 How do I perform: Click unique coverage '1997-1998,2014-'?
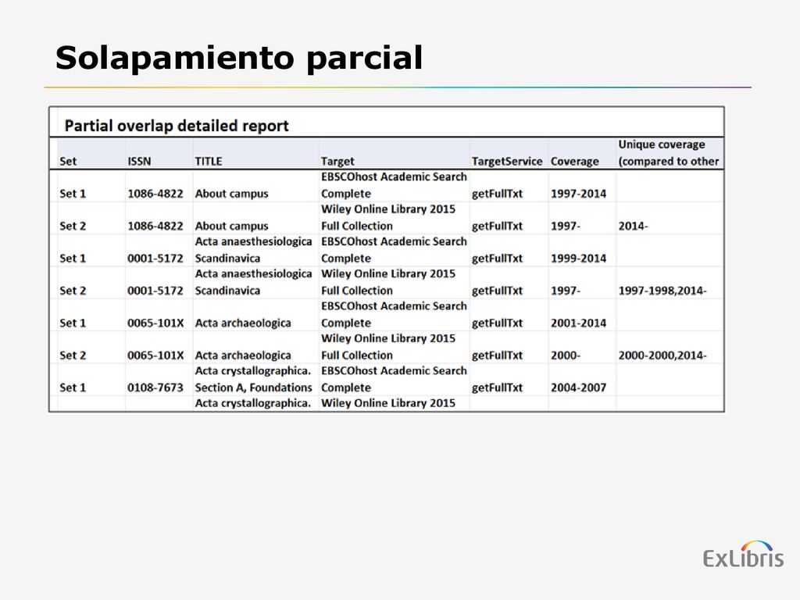click(x=662, y=291)
